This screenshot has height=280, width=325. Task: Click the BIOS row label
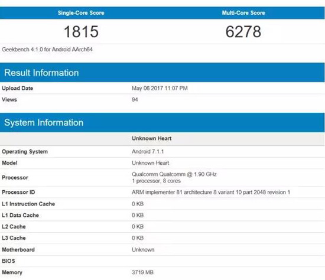point(8,261)
